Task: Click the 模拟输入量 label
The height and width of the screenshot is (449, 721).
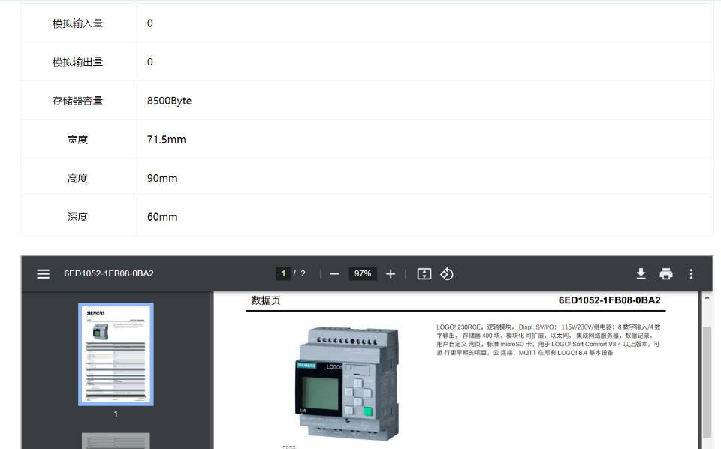Action: pos(77,23)
